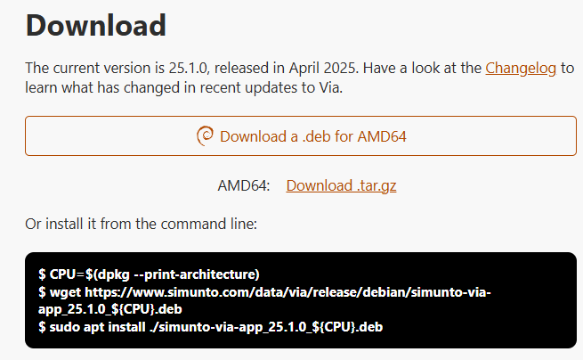Download the .deb package for AMD64
This screenshot has height=360, width=583.
(301, 135)
